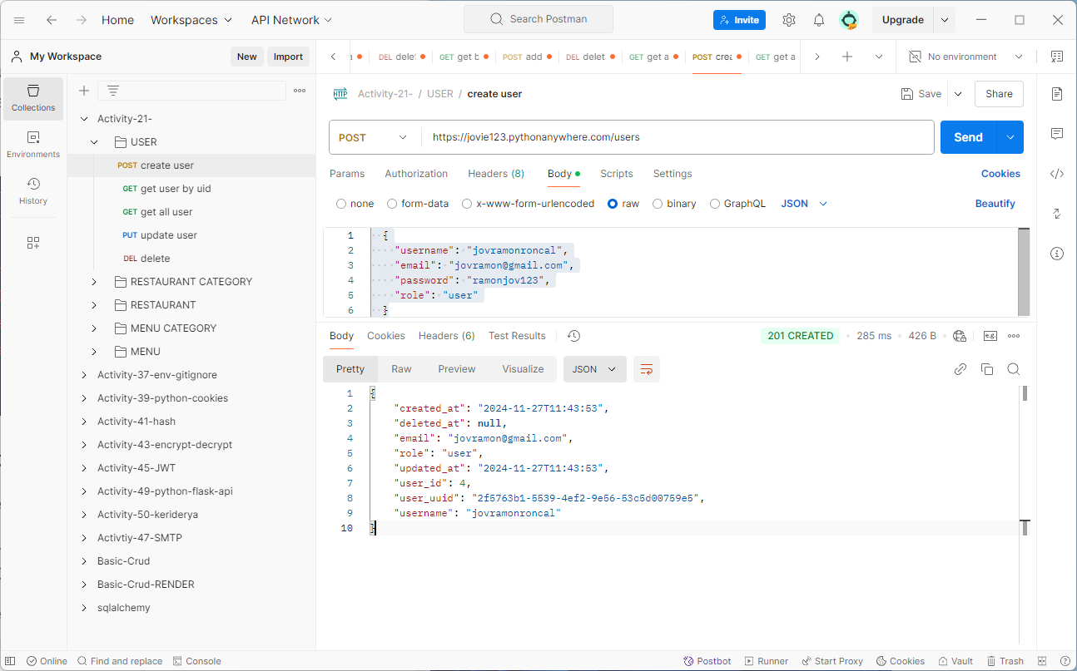Viewport: 1077px width, 671px height.
Task: Open the No environment selector dropdown
Action: coord(966,57)
